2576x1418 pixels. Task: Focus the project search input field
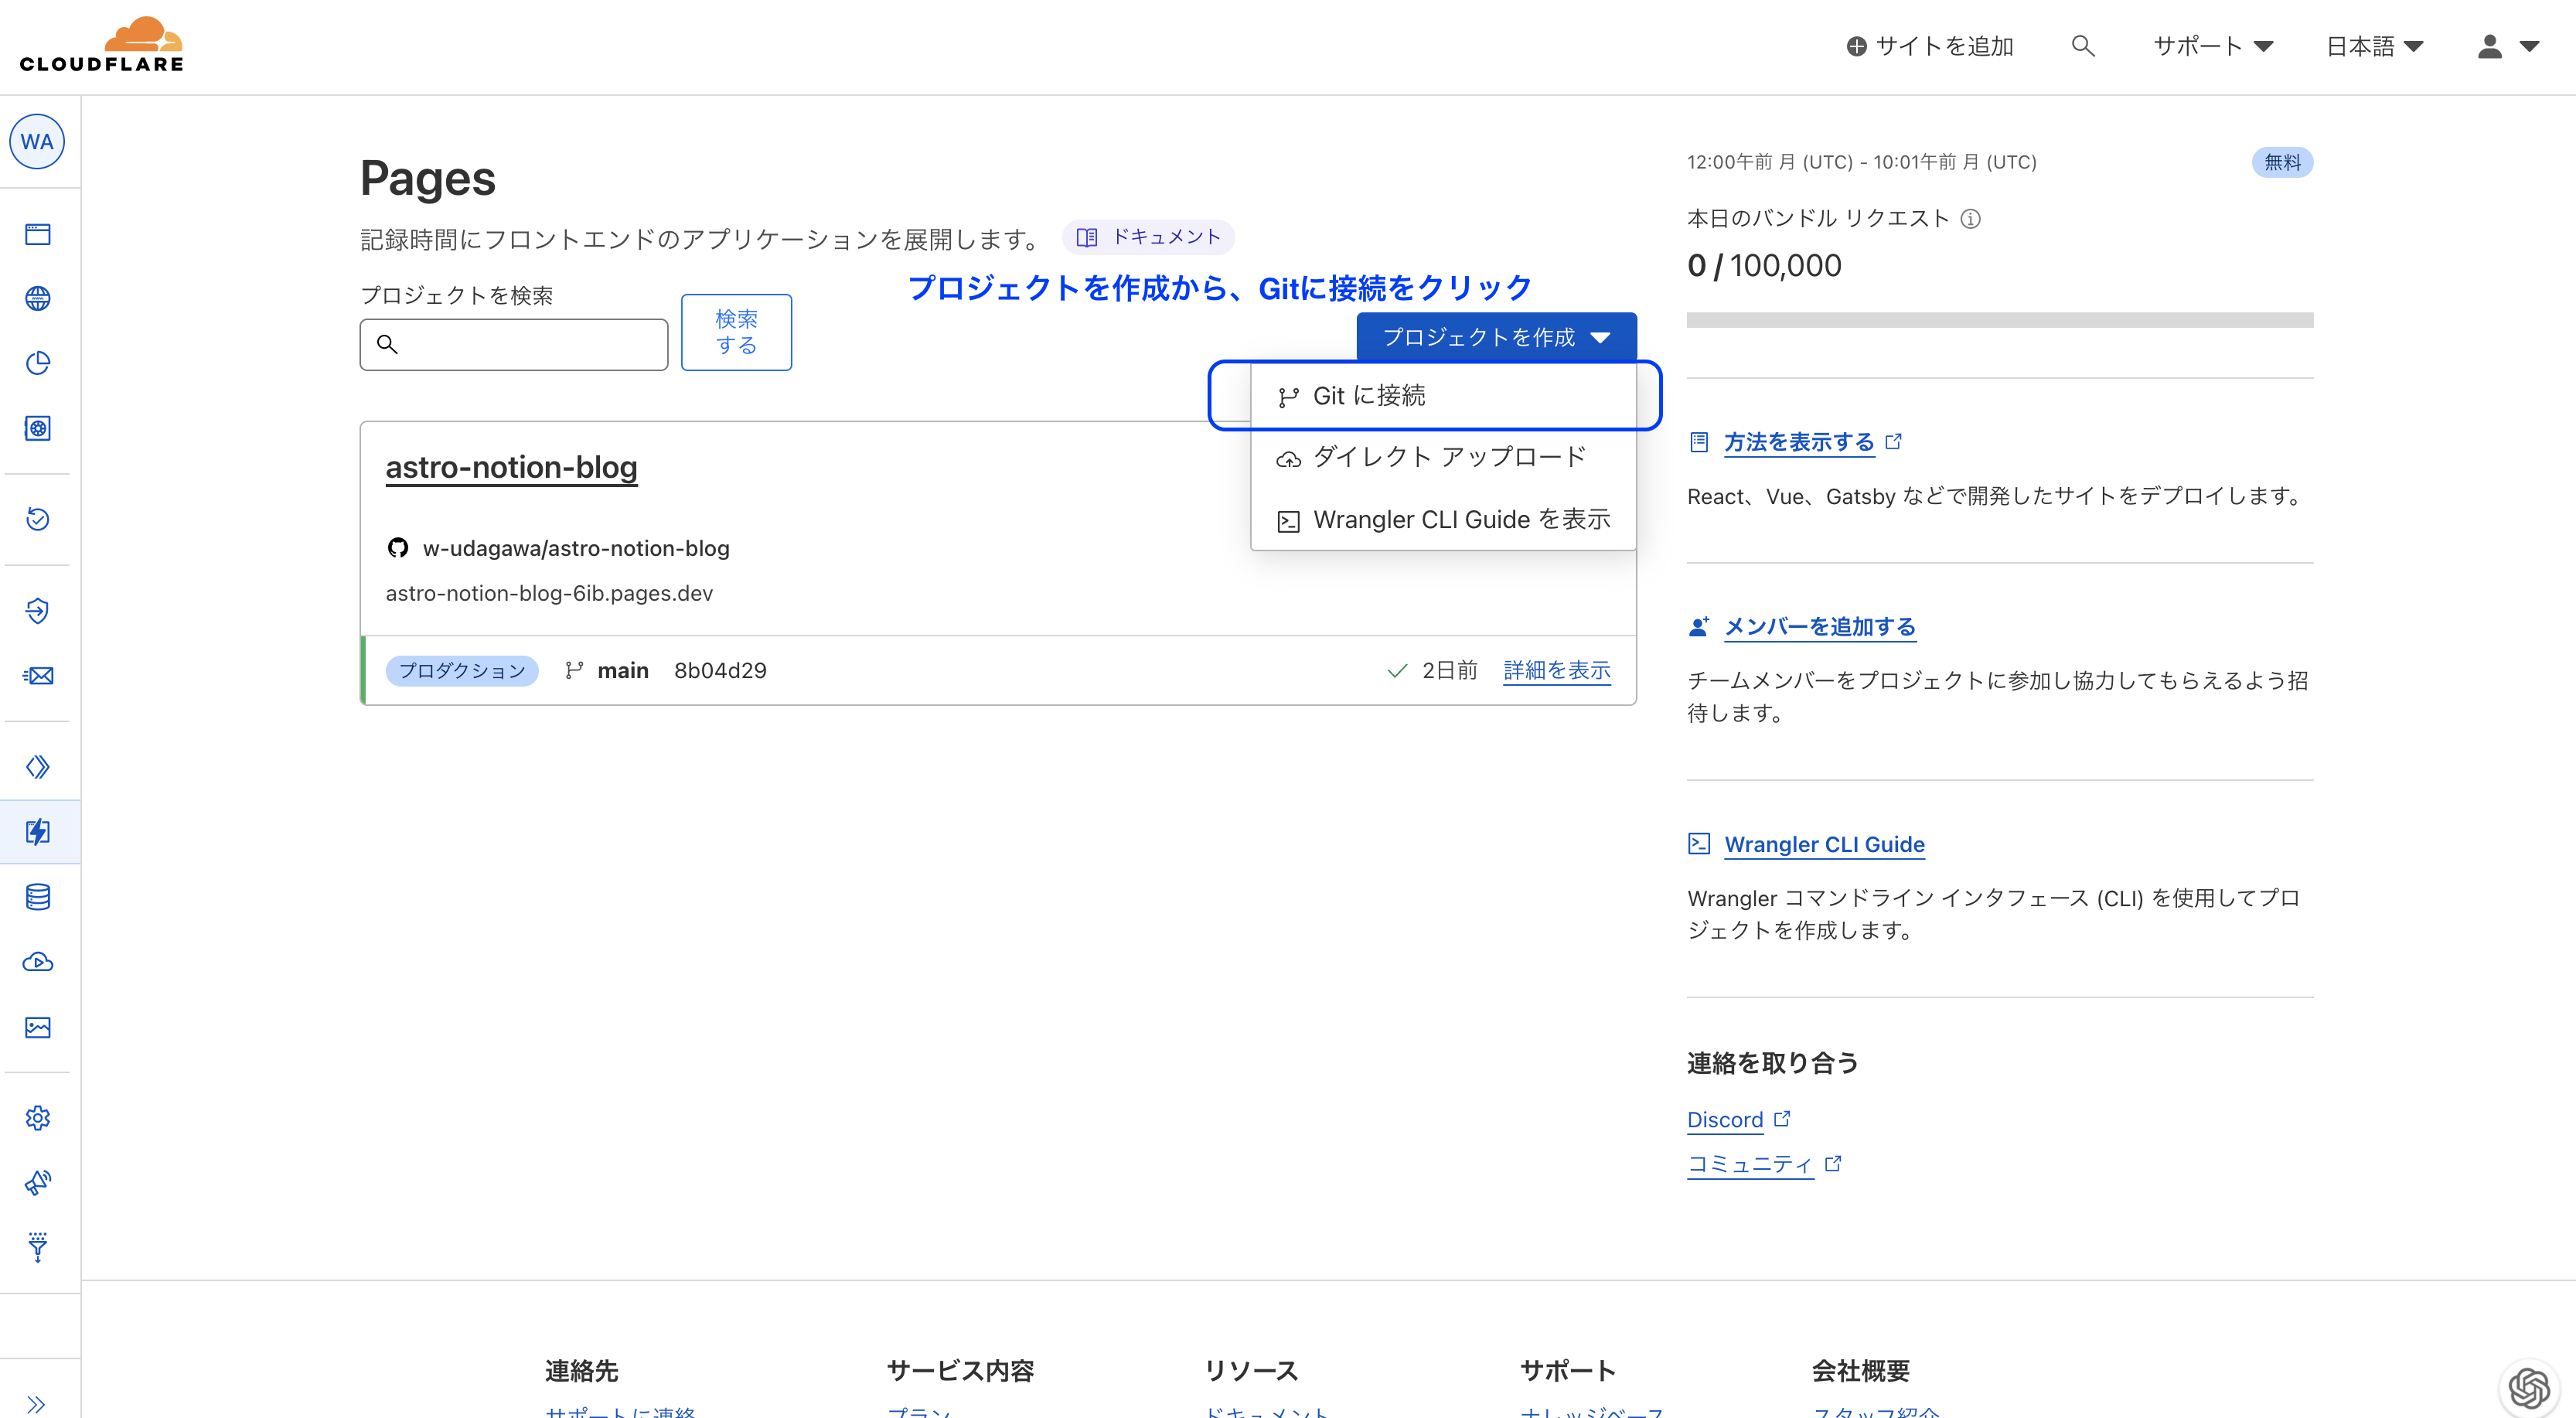click(530, 345)
